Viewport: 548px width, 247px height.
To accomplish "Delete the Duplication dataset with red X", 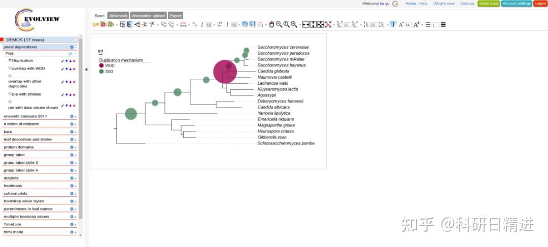I will [x=74, y=61].
